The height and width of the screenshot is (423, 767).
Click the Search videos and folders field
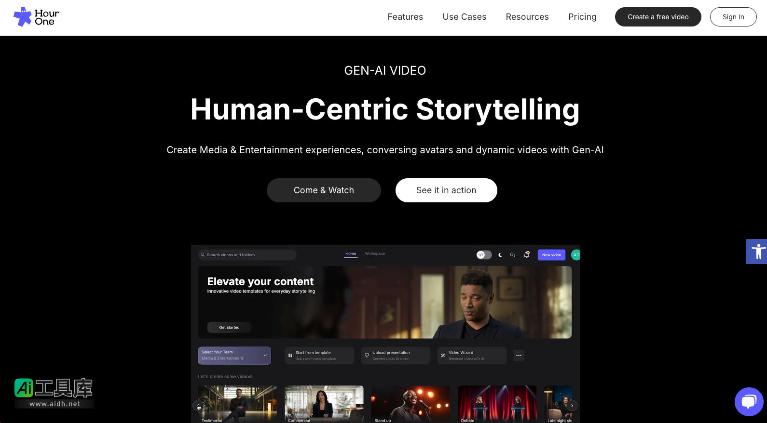pyautogui.click(x=247, y=255)
